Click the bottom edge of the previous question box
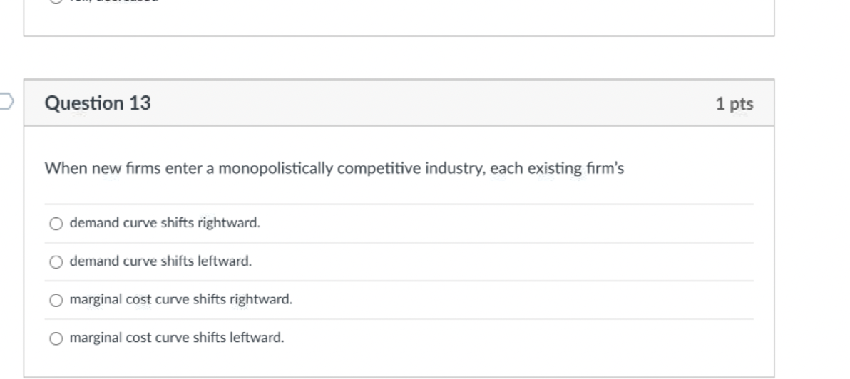Image resolution: width=850 pixels, height=379 pixels. click(399, 36)
